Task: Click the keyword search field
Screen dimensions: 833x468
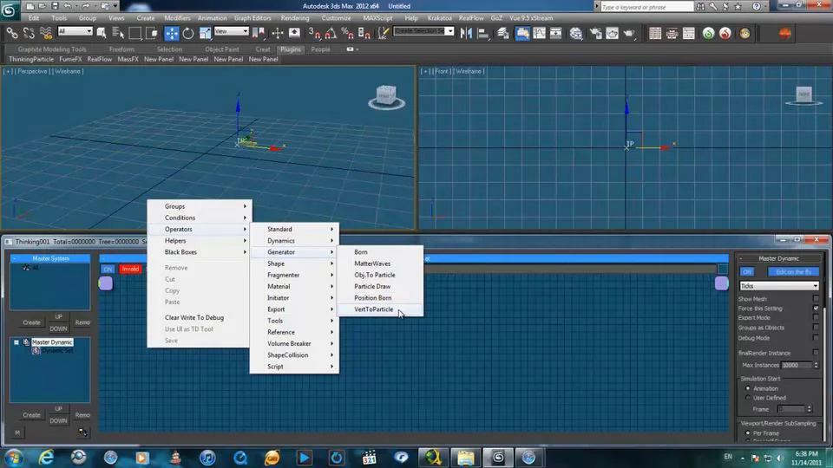Action: (646, 7)
